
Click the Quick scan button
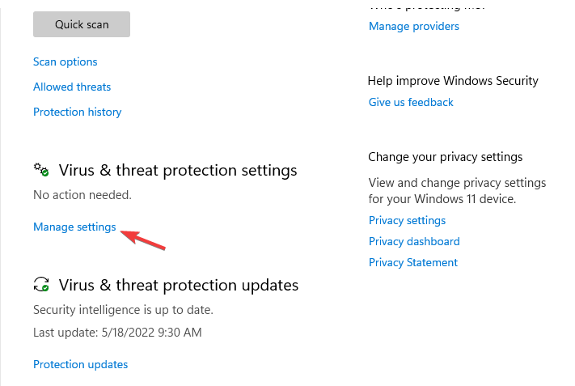coord(82,24)
